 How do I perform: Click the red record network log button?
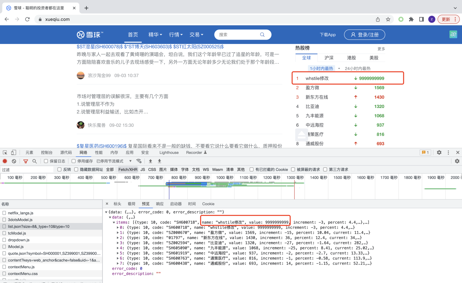pos(5,161)
